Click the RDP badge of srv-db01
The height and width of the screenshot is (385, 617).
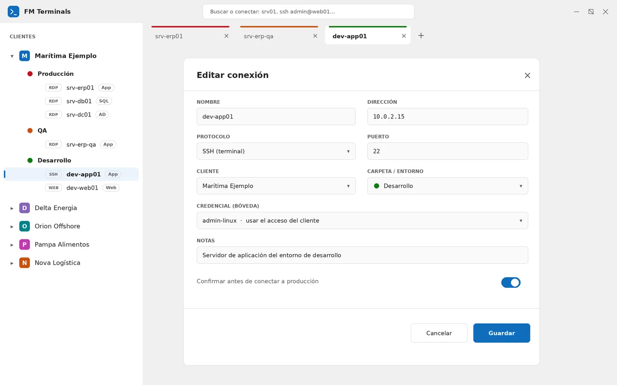tap(54, 101)
